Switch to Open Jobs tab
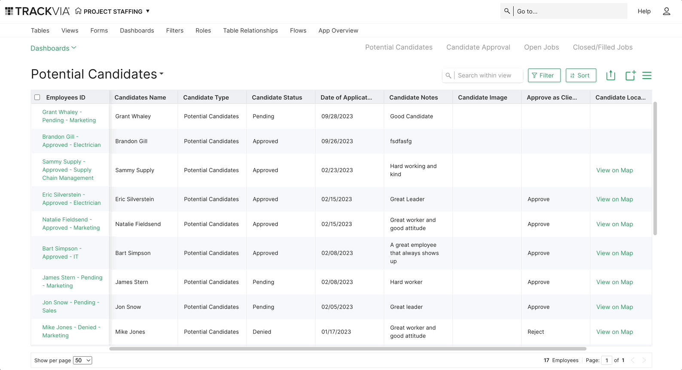This screenshot has height=370, width=682. (541, 47)
